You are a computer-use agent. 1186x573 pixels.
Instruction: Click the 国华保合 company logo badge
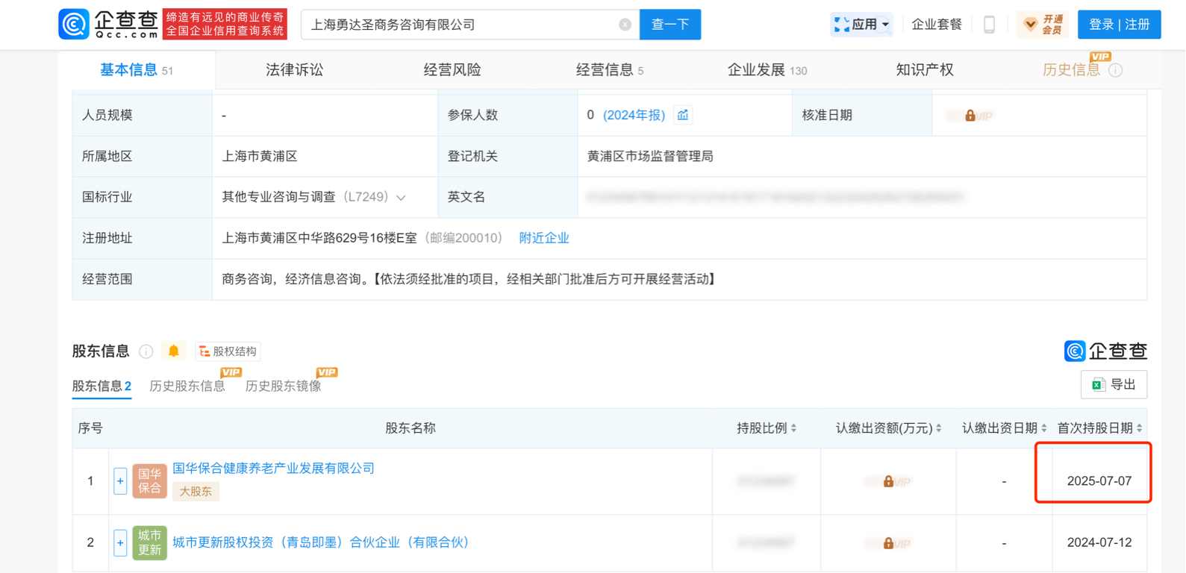point(149,481)
